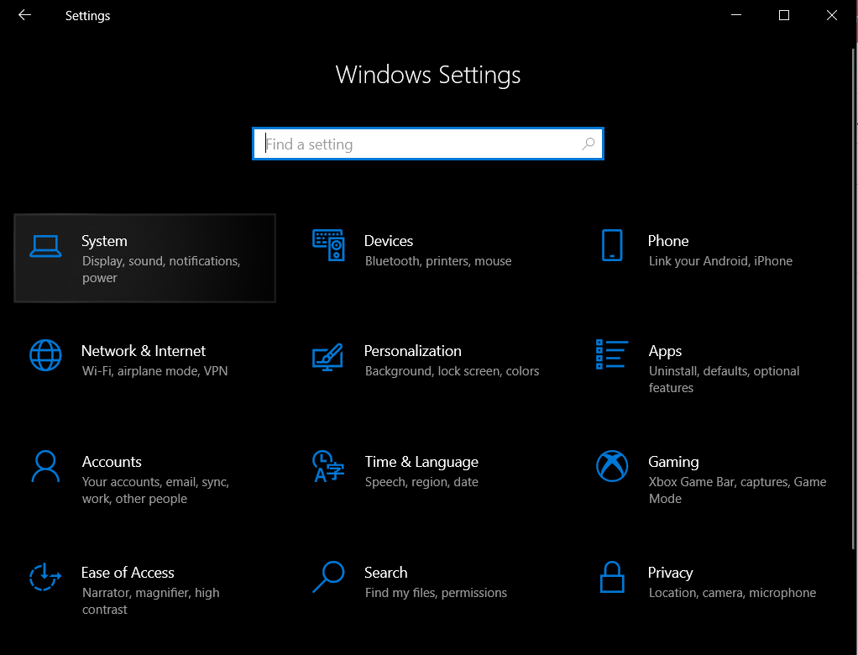Viewport: 858px width, 655px height.
Task: Click 'Display, sound, notifications, power' description
Action: (161, 270)
